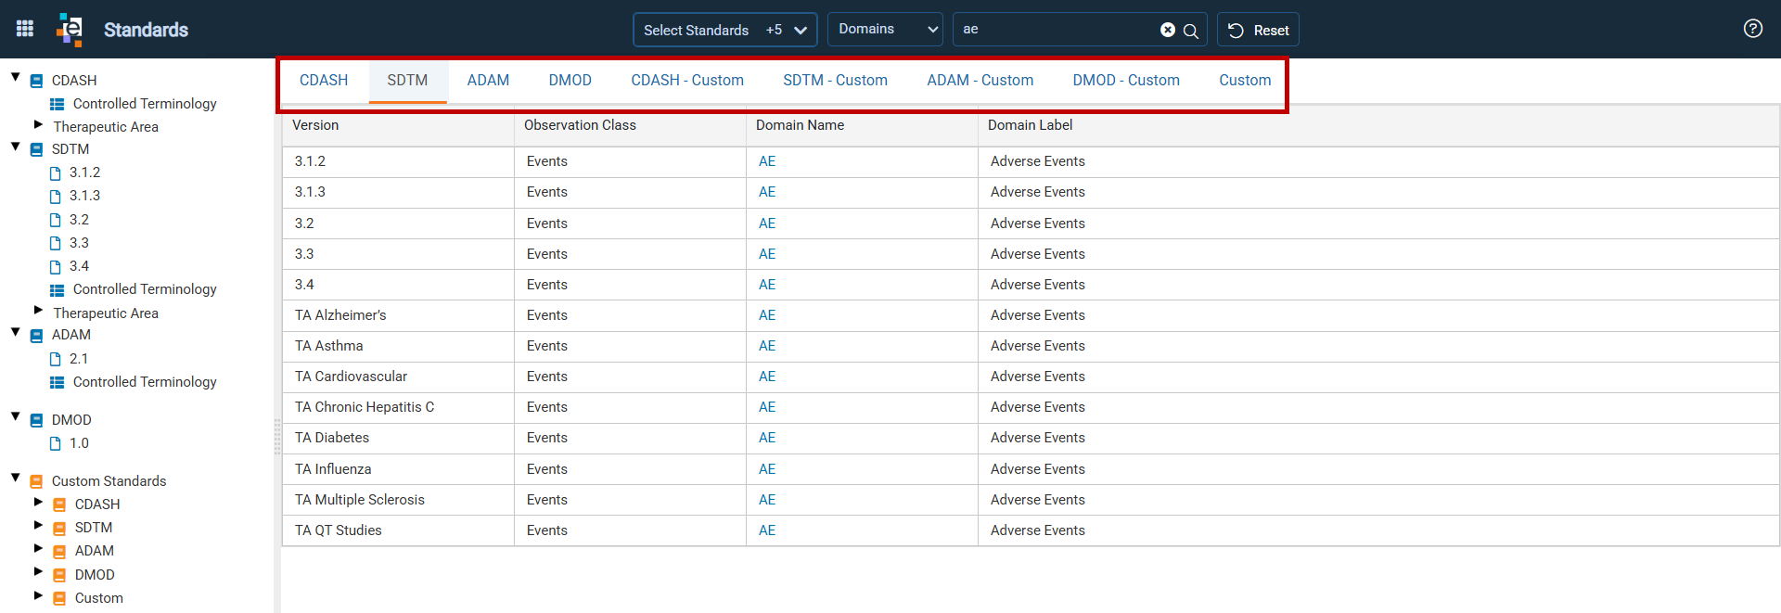Open the AE link for version 3.4
The image size is (1781, 613).
[767, 285]
